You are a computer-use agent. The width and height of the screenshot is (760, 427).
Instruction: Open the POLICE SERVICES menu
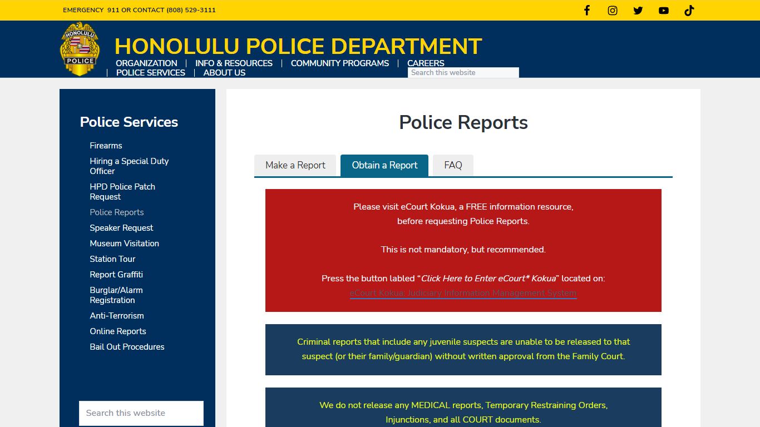click(151, 73)
